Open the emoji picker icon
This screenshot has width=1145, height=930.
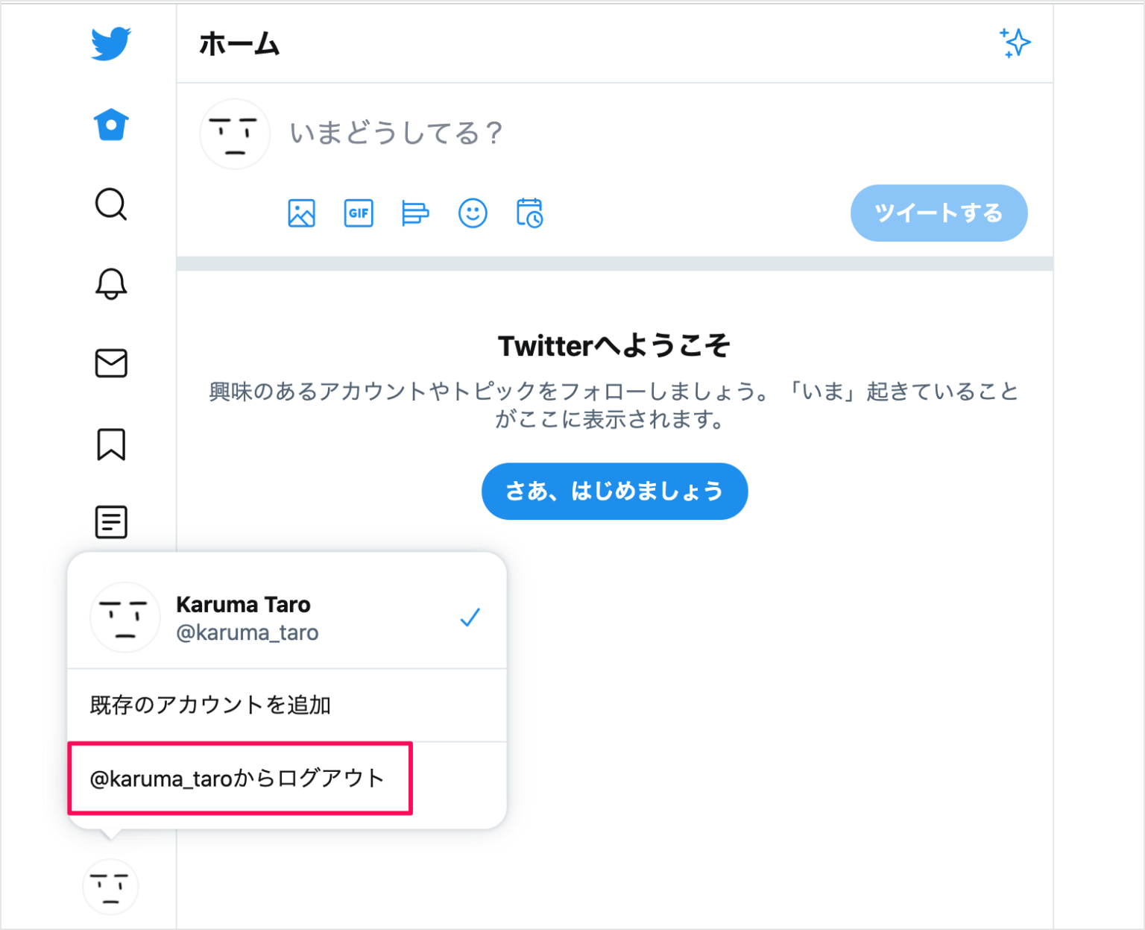pos(473,213)
